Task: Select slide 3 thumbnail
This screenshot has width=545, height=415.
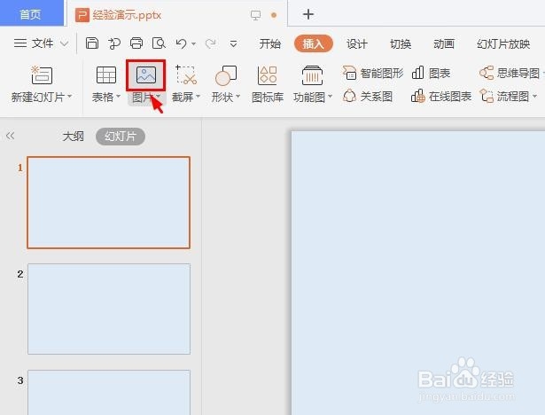Action: (x=109, y=393)
